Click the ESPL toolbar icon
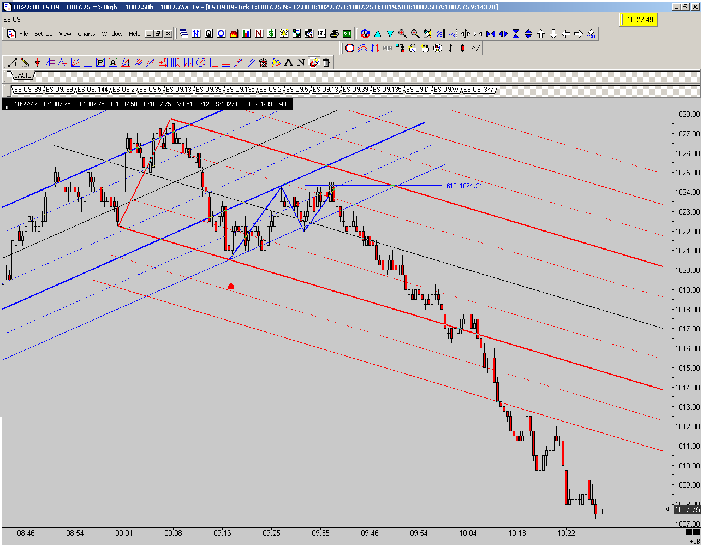 coord(322,34)
